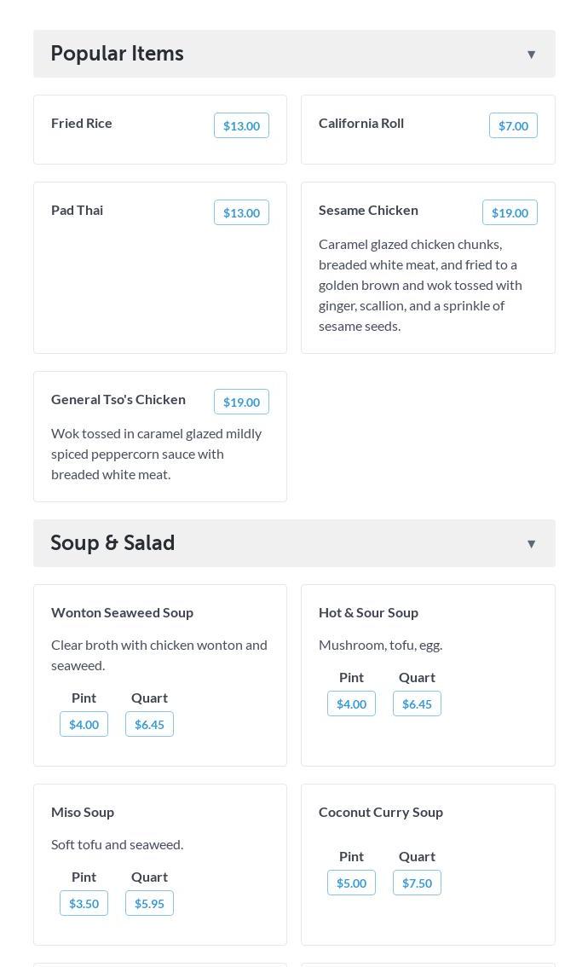Screen dimensions: 588x967
Task: Click the Miso Soup item name
Action: click(83, 813)
